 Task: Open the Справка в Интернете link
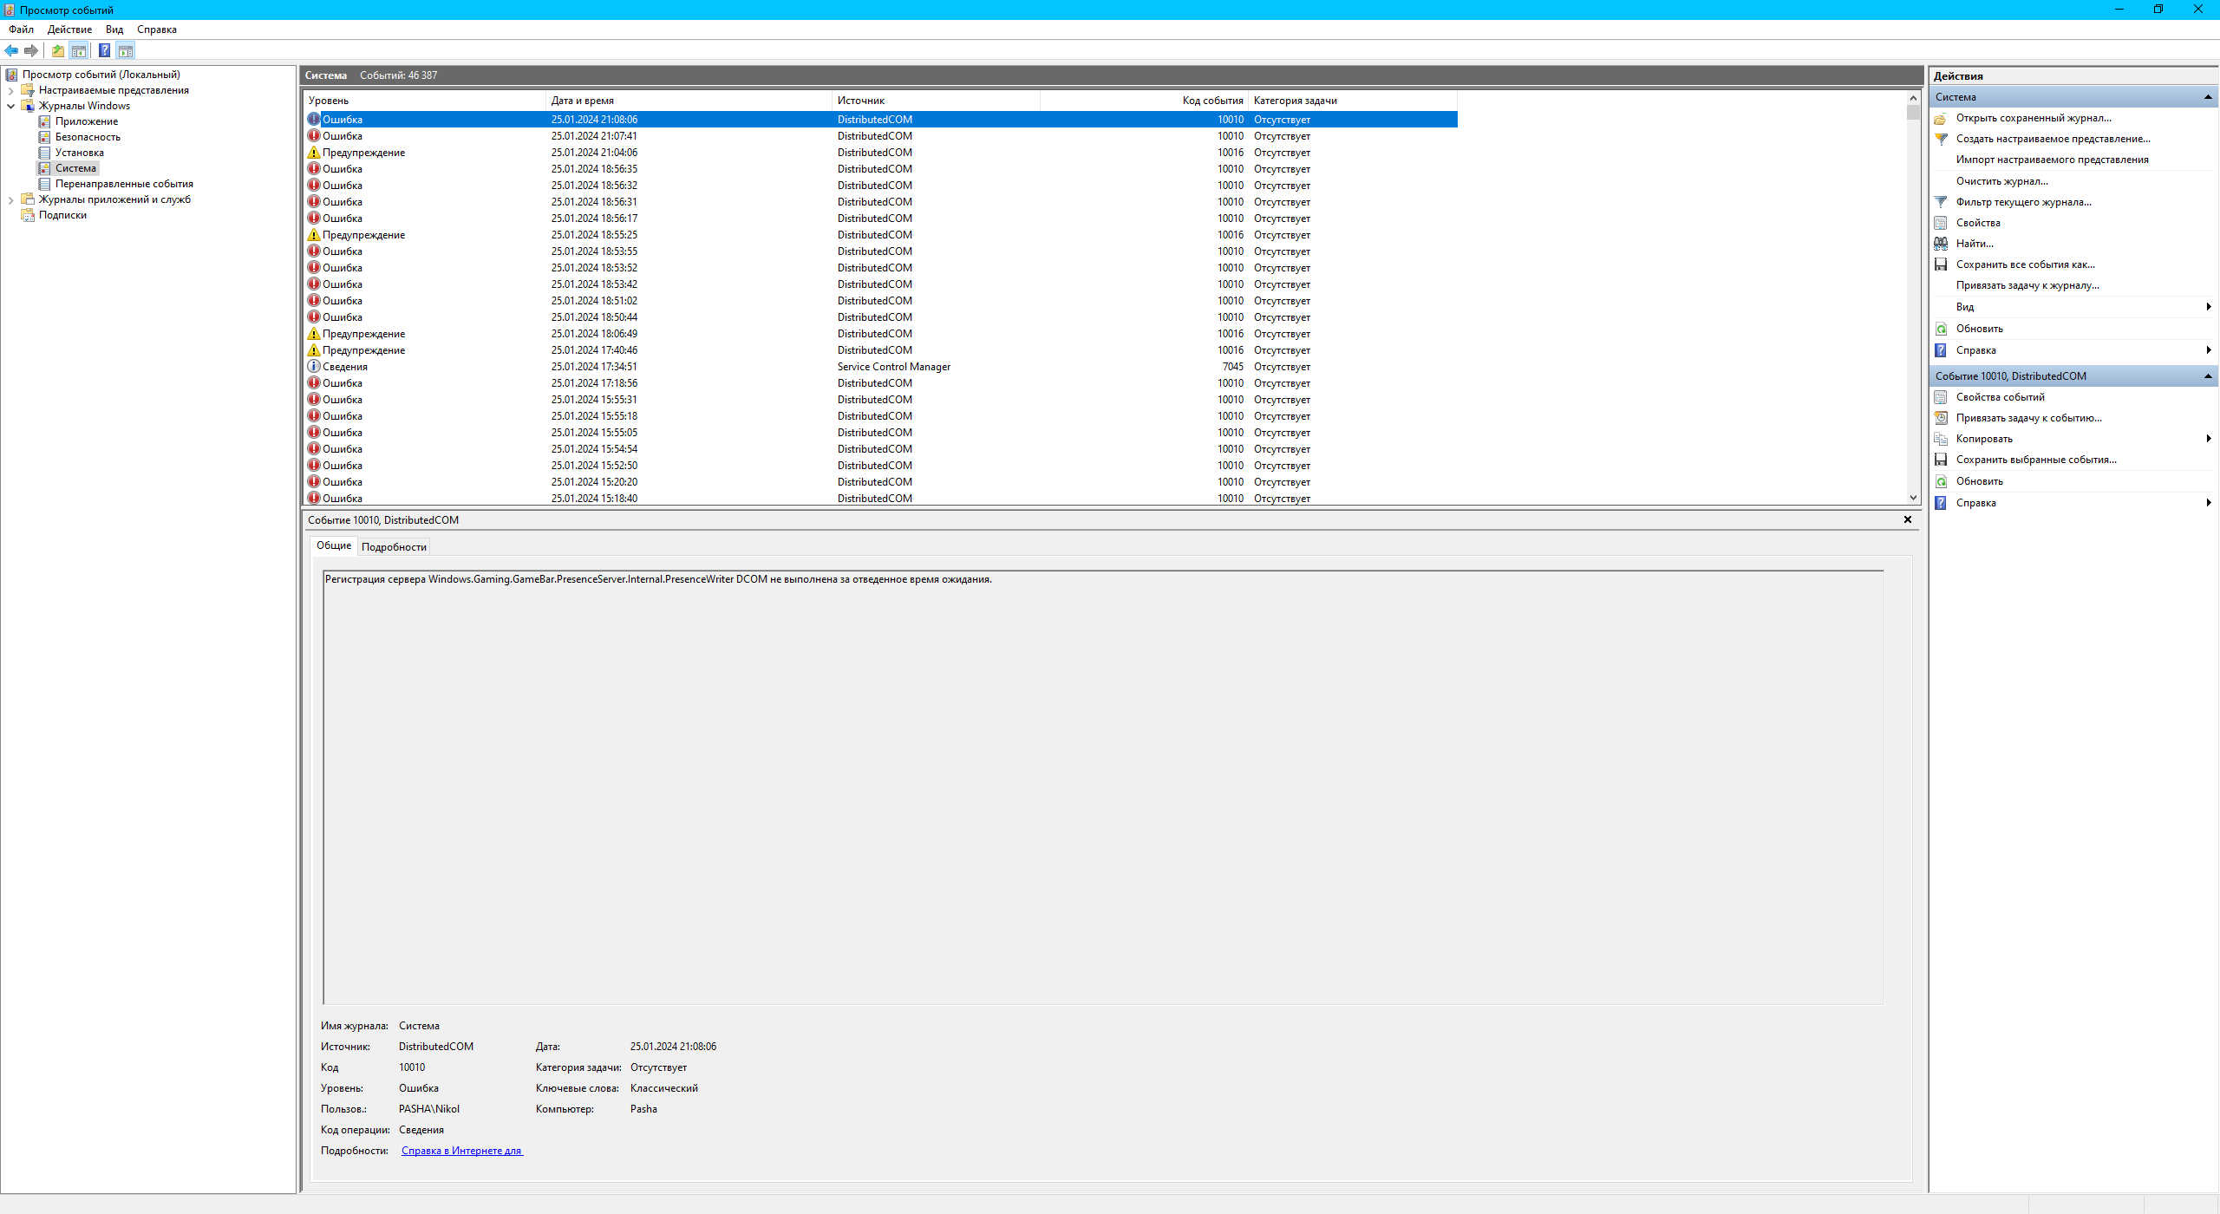[x=461, y=1151]
